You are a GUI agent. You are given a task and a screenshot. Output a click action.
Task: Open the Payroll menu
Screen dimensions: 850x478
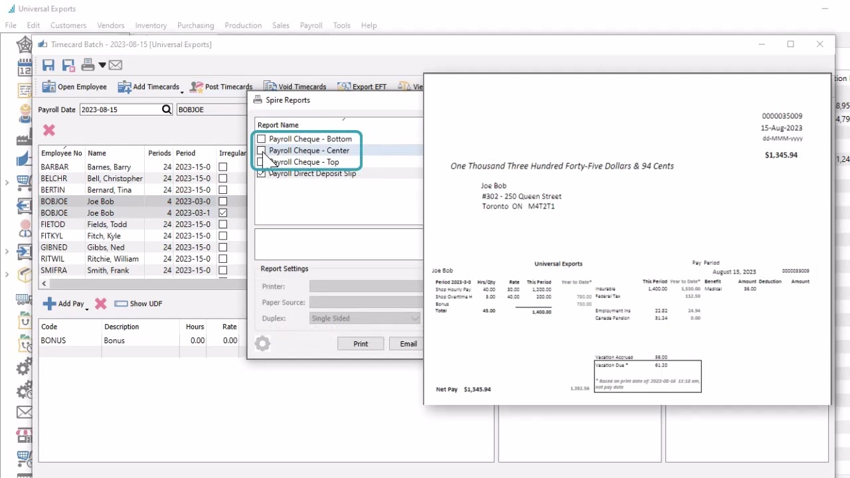311,25
